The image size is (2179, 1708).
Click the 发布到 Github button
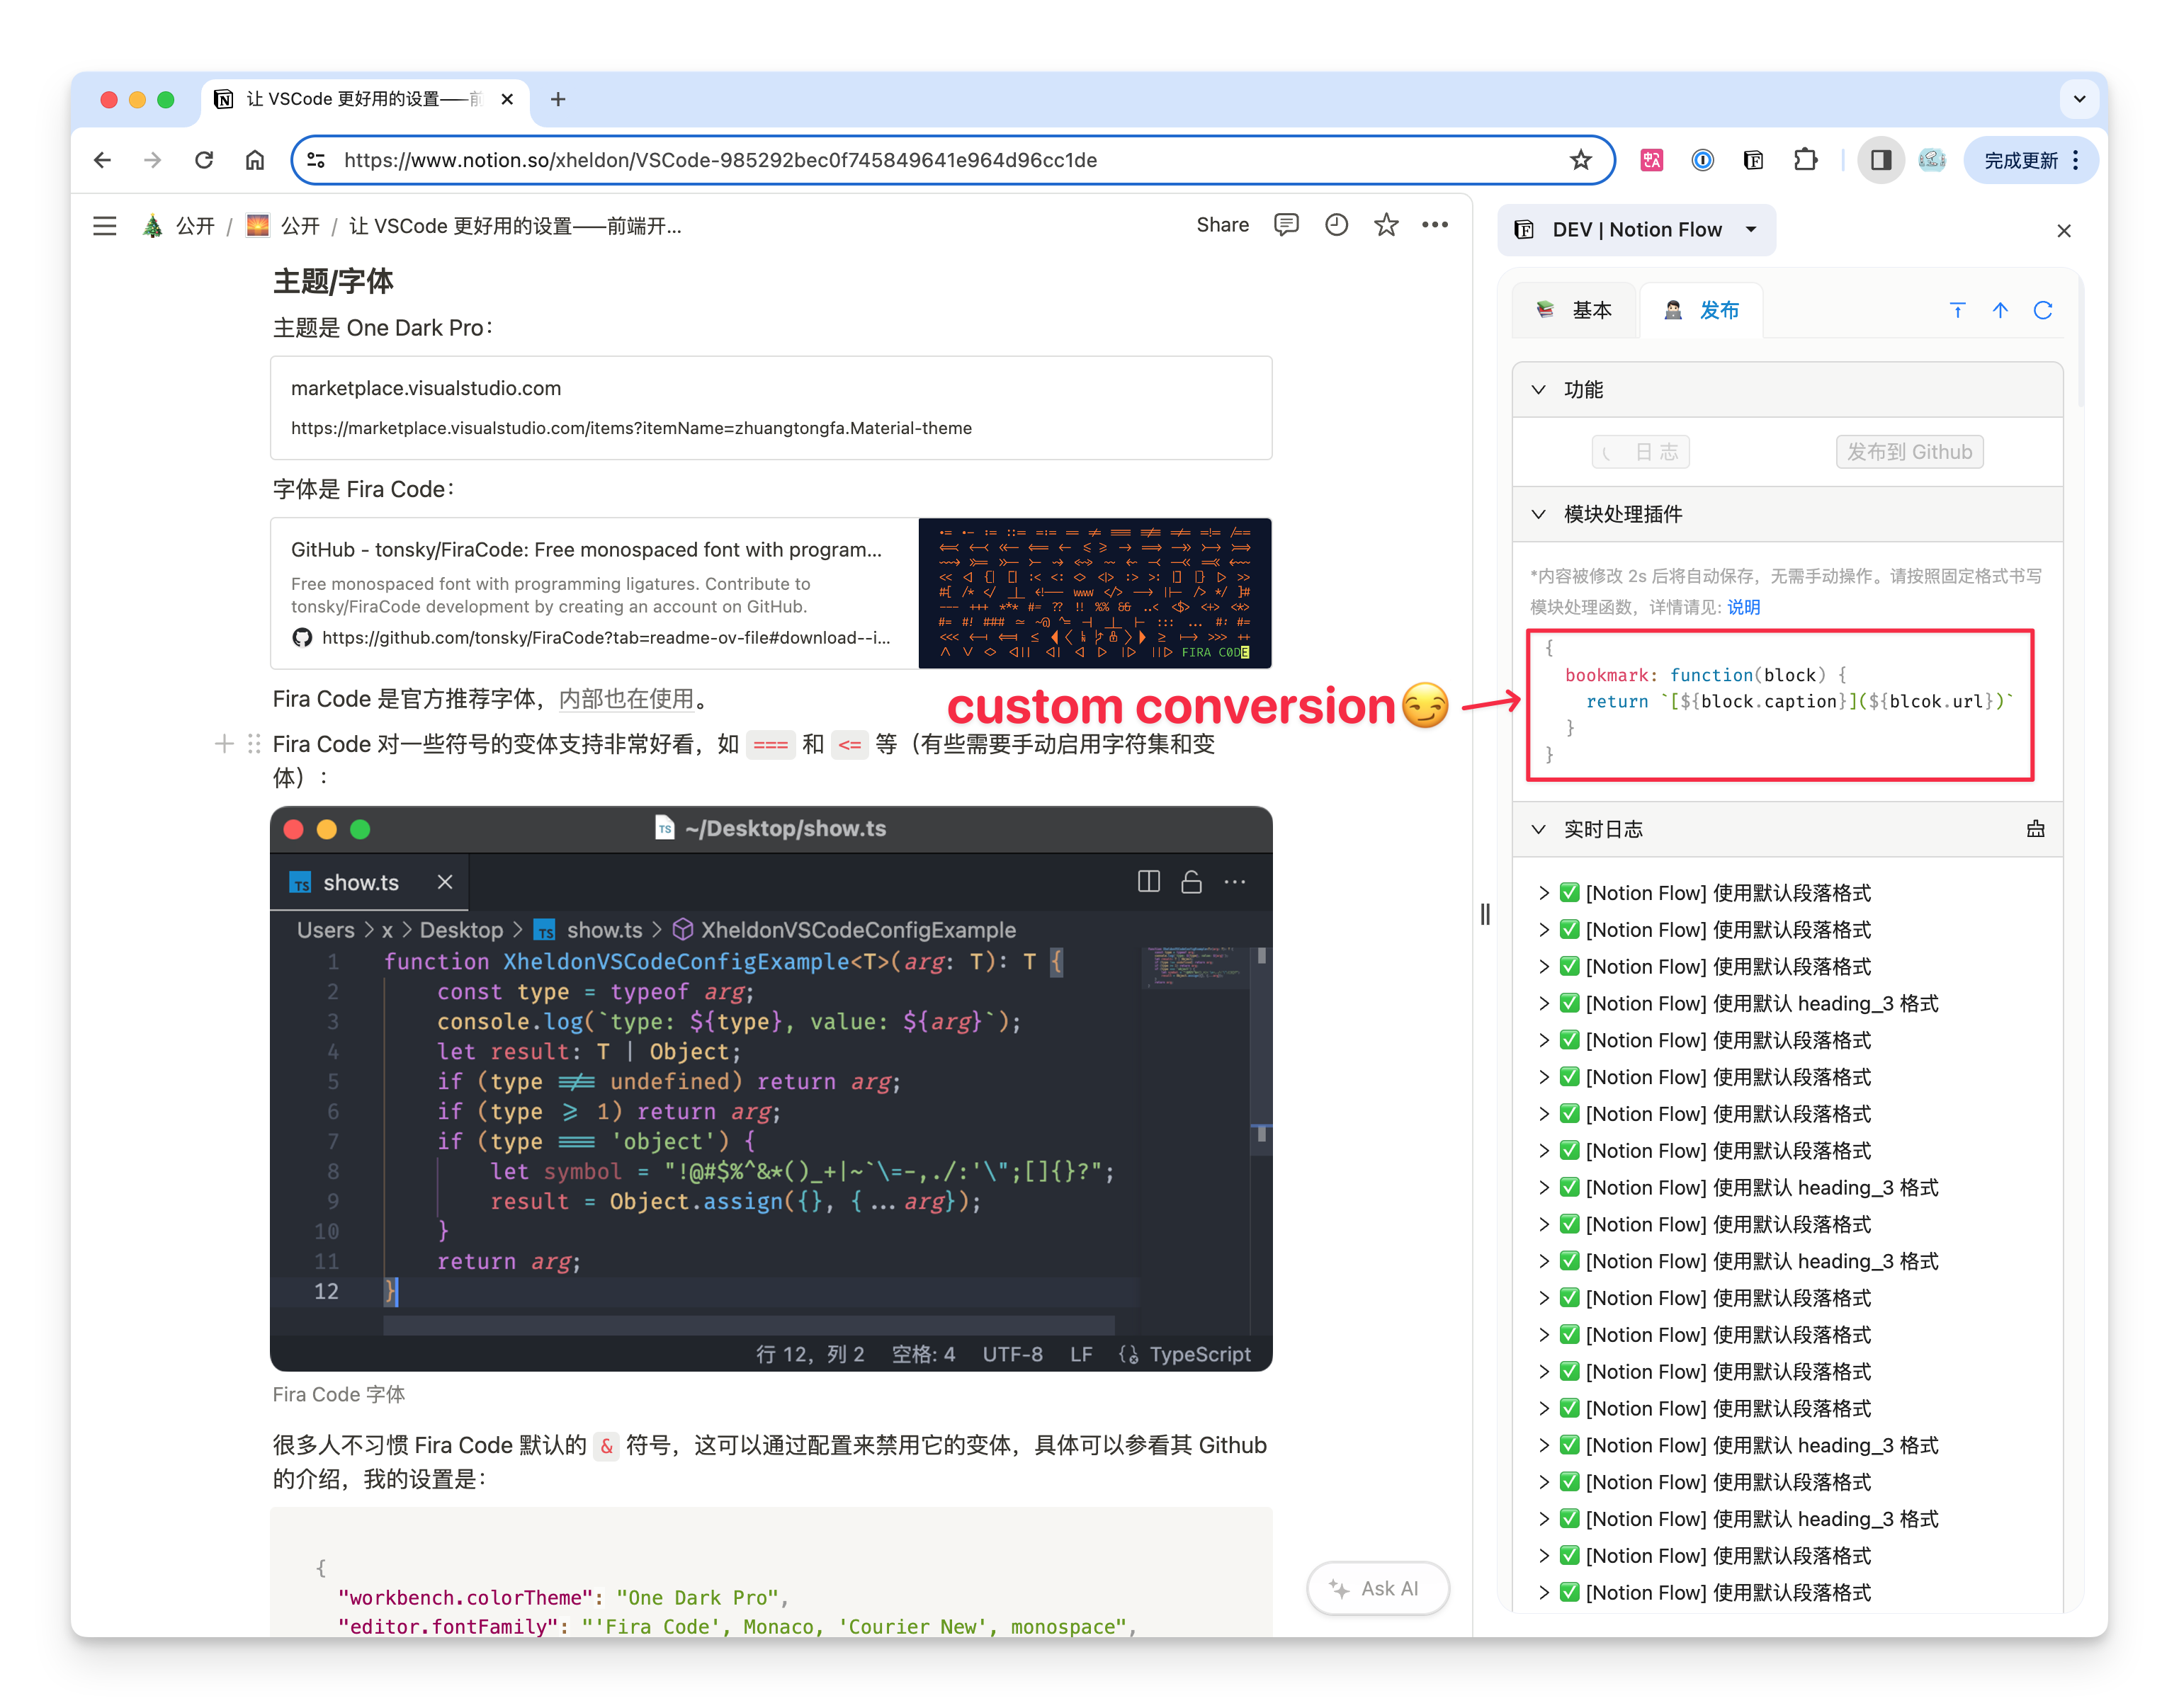[1909, 452]
